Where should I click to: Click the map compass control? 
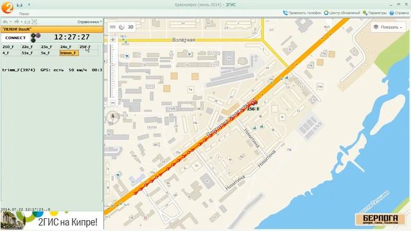coord(113,117)
